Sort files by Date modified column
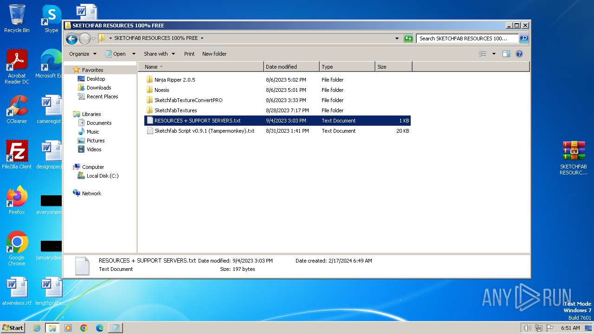This screenshot has height=334, width=594. (x=291, y=67)
